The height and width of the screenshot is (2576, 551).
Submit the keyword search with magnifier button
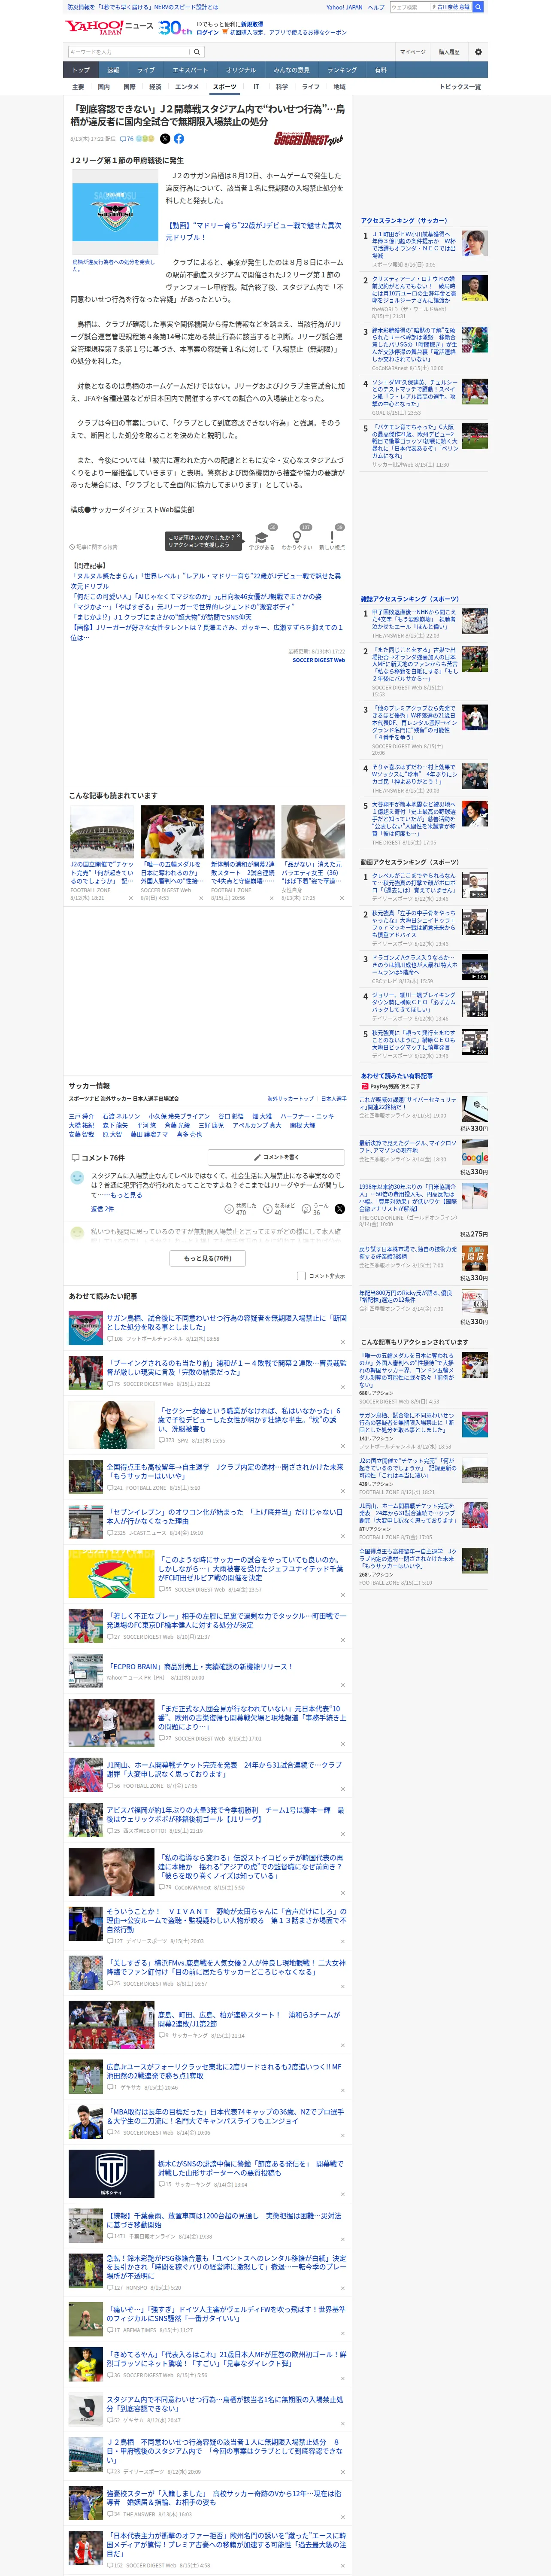[196, 52]
